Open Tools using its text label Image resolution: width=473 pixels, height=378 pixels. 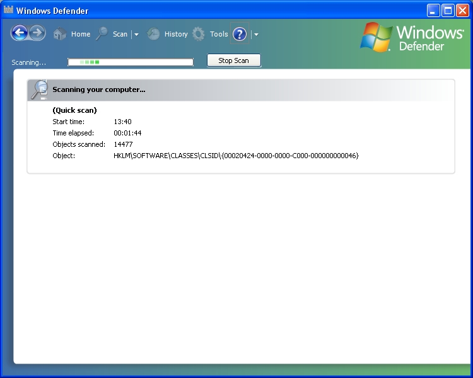(x=219, y=34)
